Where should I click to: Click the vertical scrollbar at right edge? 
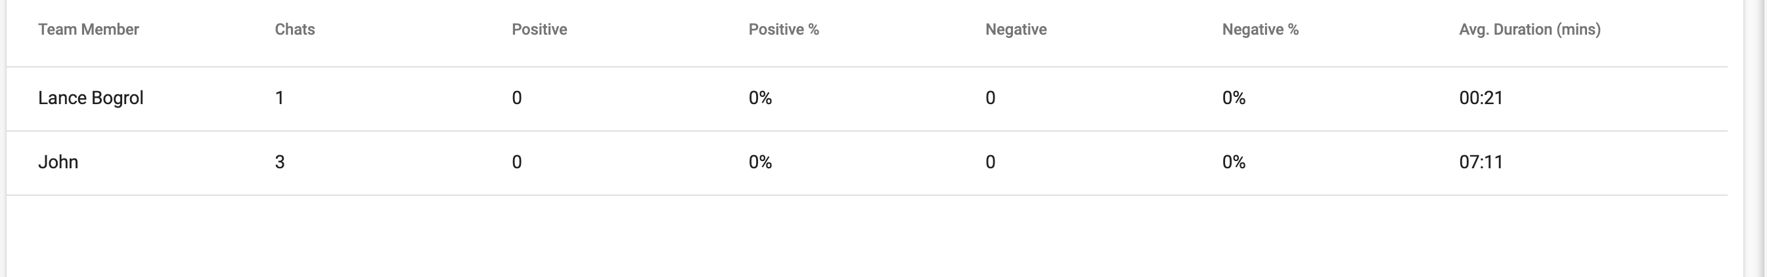(x=1755, y=138)
